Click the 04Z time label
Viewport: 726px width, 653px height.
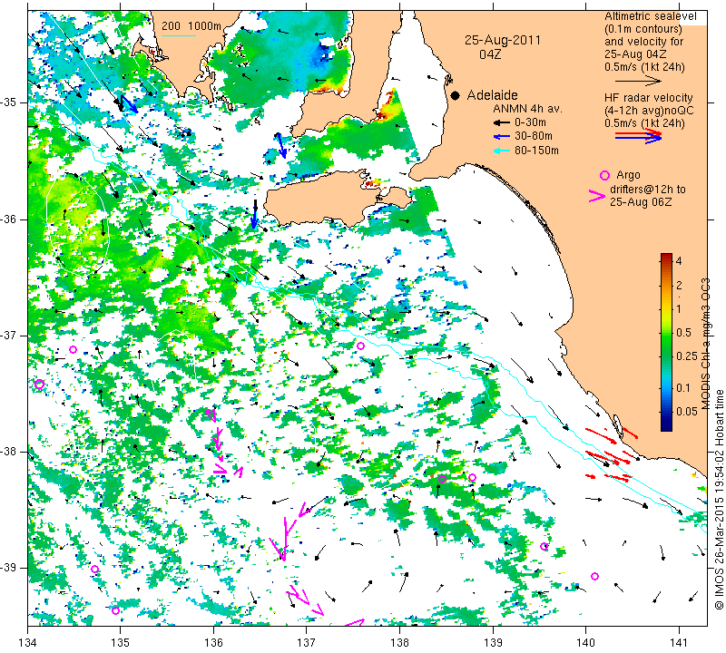(x=490, y=54)
